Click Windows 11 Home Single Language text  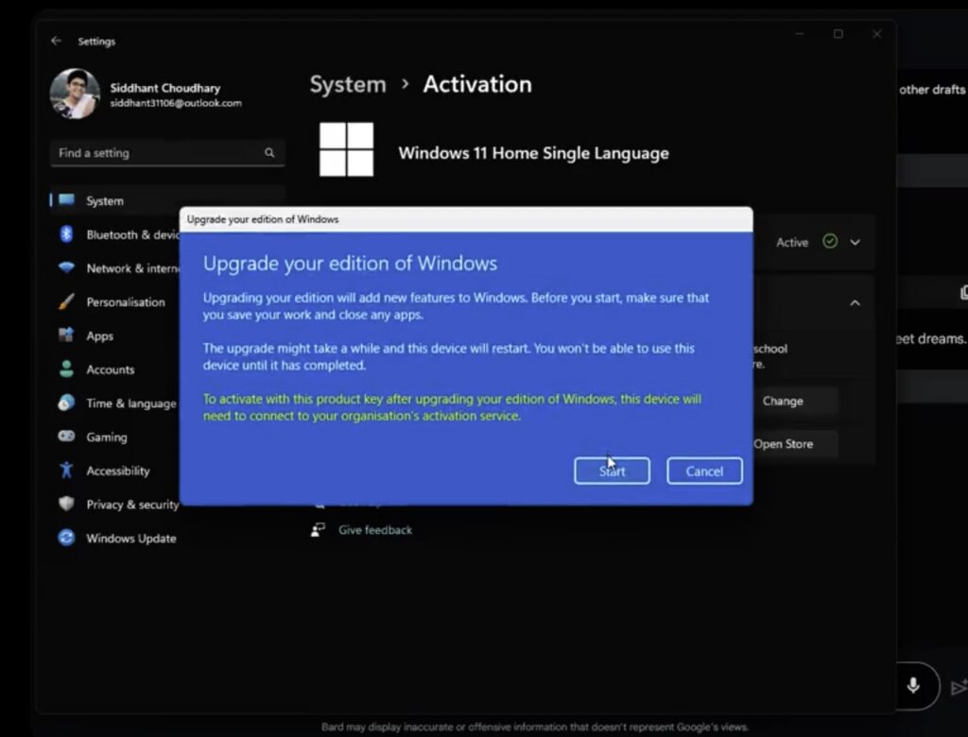(533, 153)
